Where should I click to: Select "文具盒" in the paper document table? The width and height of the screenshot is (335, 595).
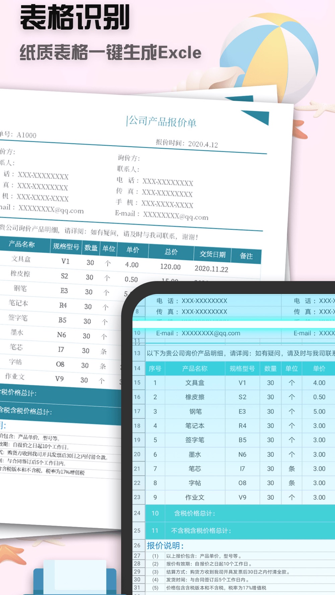(x=21, y=259)
